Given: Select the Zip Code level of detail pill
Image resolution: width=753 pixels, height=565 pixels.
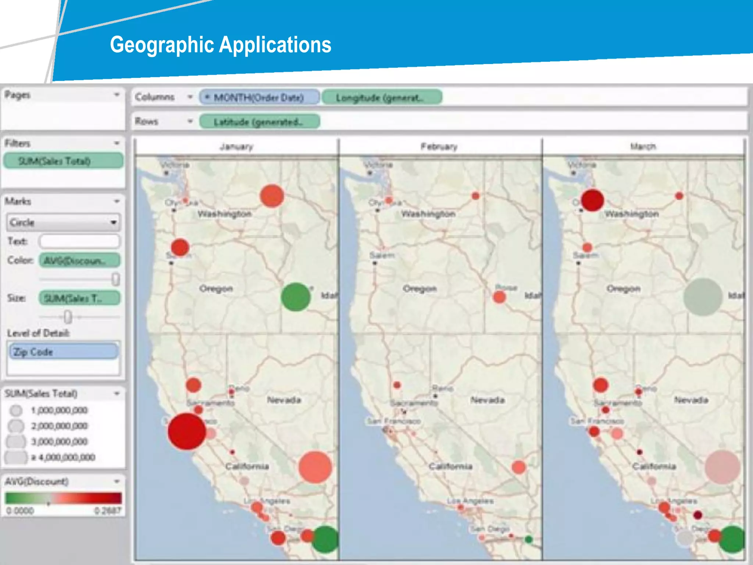Looking at the screenshot, I should point(64,352).
